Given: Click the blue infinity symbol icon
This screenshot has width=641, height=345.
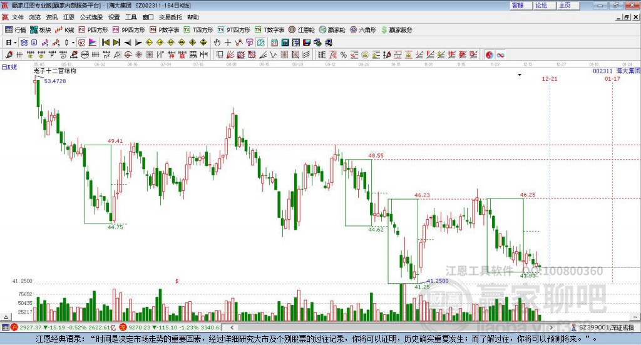Looking at the screenshot, I should (500, 54).
